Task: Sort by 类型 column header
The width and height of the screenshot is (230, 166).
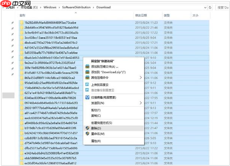Action: (x=167, y=15)
